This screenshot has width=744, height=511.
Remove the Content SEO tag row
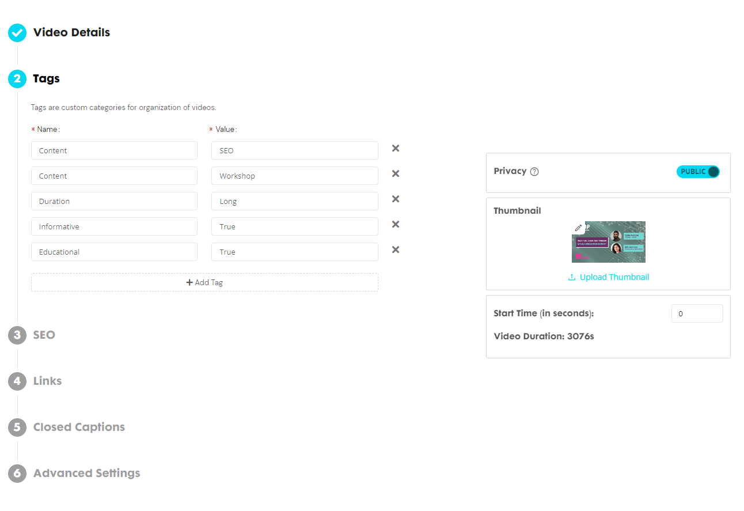coord(396,149)
